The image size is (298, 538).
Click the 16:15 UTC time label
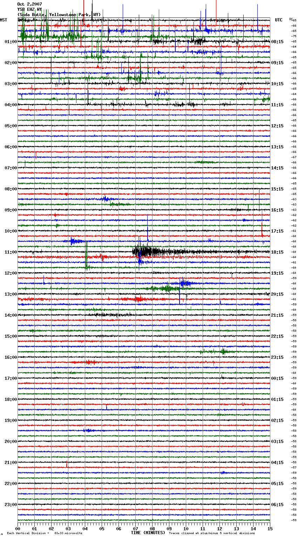277,210
